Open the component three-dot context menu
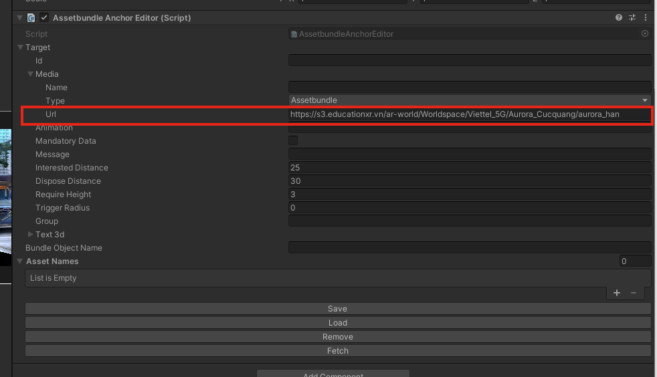Image resolution: width=657 pixels, height=377 pixels. tap(646, 18)
